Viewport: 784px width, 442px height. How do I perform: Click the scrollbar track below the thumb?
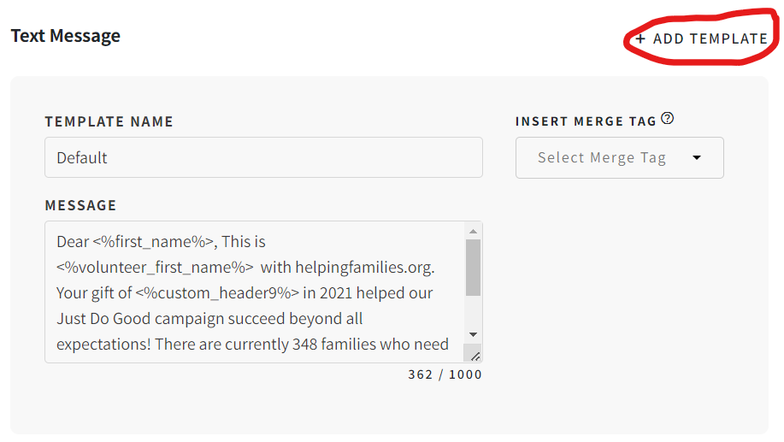pos(473,311)
